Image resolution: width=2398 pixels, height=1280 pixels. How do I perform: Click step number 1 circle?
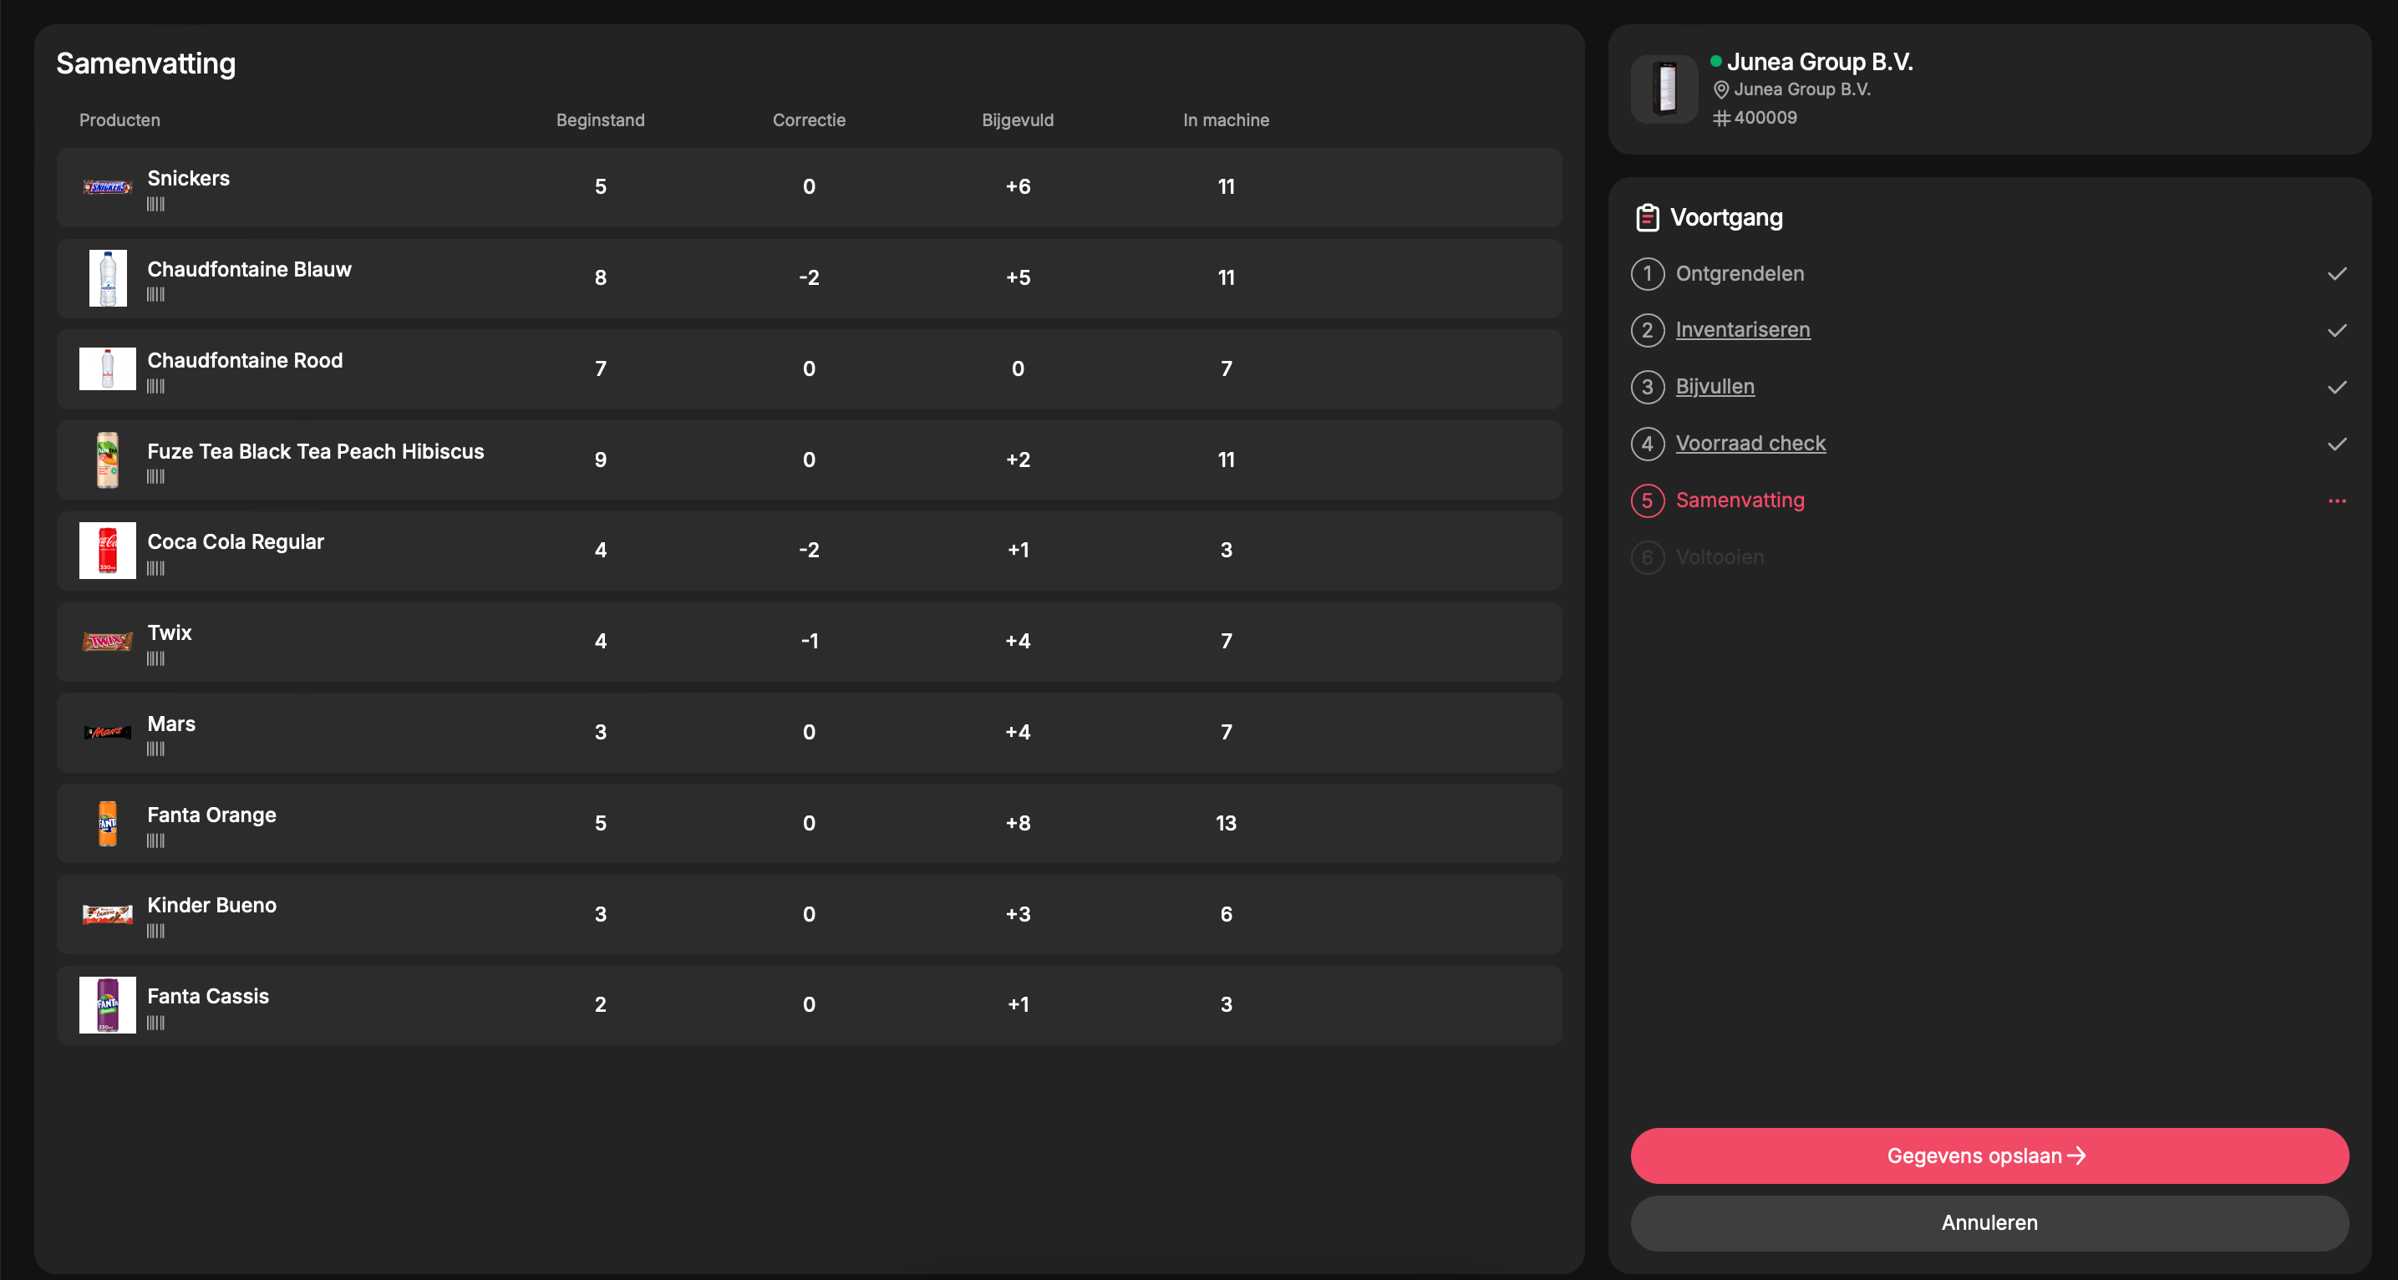[1647, 274]
